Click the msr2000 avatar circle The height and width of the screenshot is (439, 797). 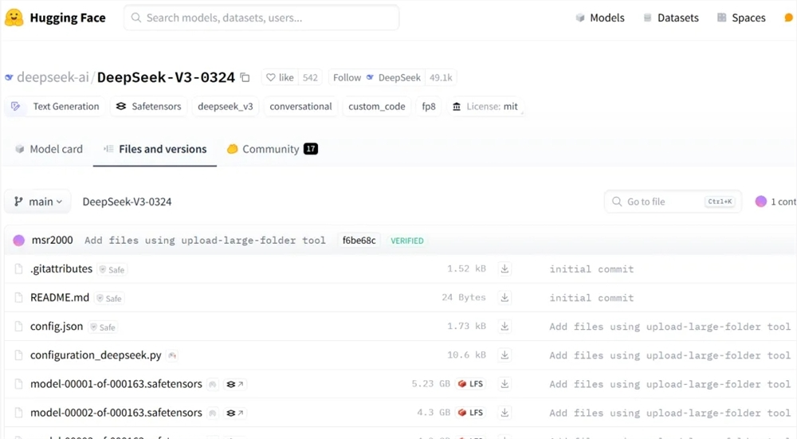(x=19, y=241)
